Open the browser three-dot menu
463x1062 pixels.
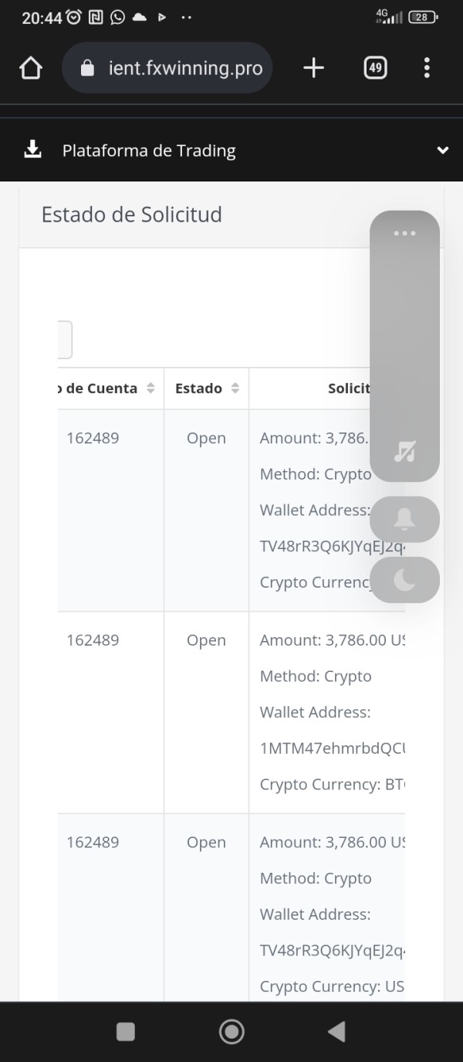click(427, 68)
